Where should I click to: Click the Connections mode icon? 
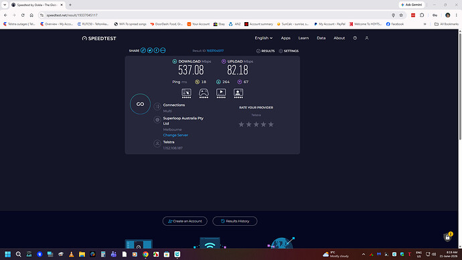(157, 106)
